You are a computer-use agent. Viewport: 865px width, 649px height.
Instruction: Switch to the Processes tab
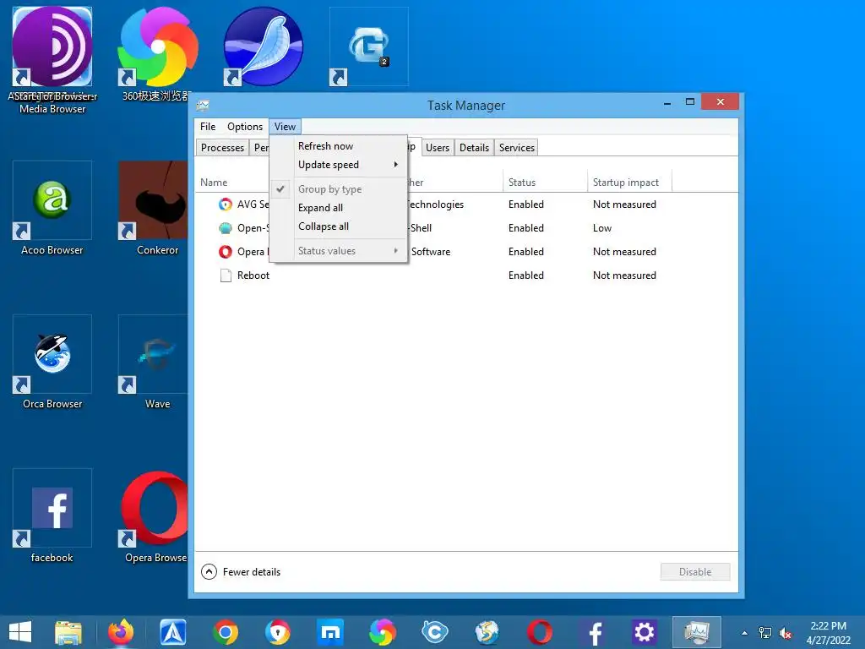222,147
